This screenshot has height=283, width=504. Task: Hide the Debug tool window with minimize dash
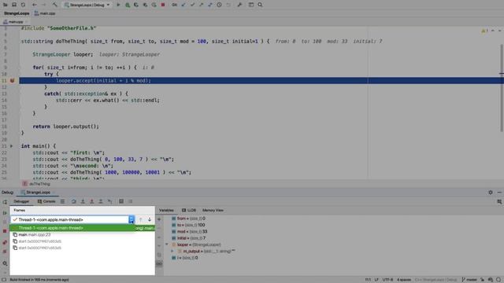(x=499, y=192)
